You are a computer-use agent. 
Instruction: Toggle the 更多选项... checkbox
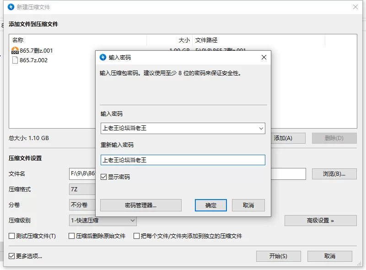[12, 256]
